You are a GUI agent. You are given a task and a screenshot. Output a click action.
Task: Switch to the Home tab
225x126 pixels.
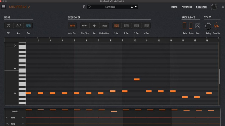(174, 7)
